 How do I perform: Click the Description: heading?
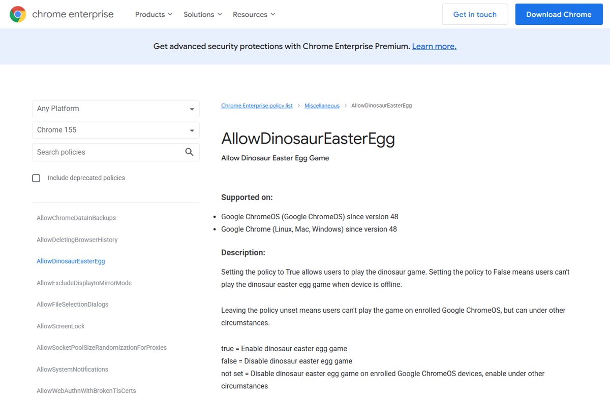pos(243,252)
